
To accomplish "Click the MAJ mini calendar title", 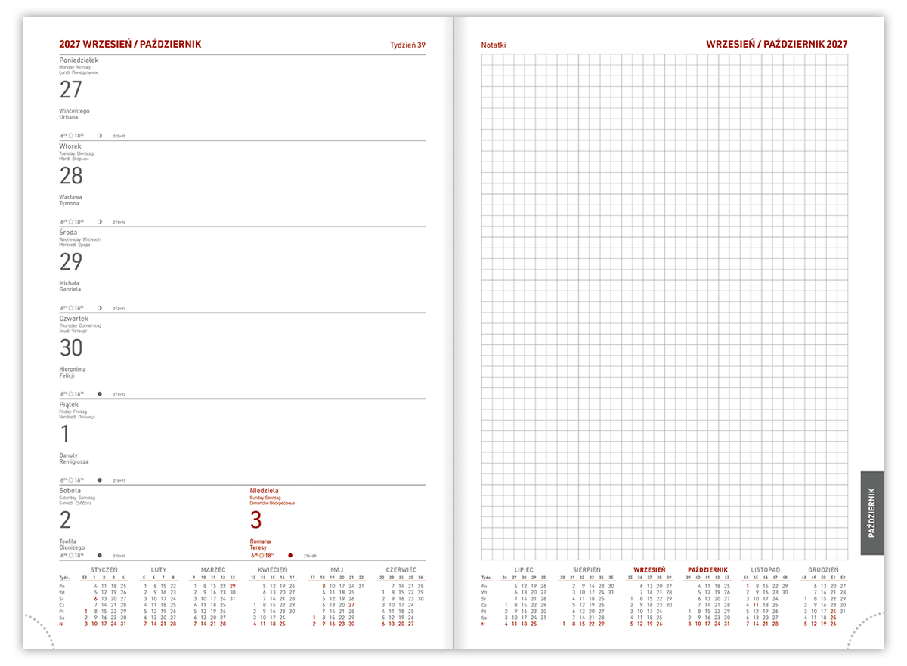I will pyautogui.click(x=337, y=570).
